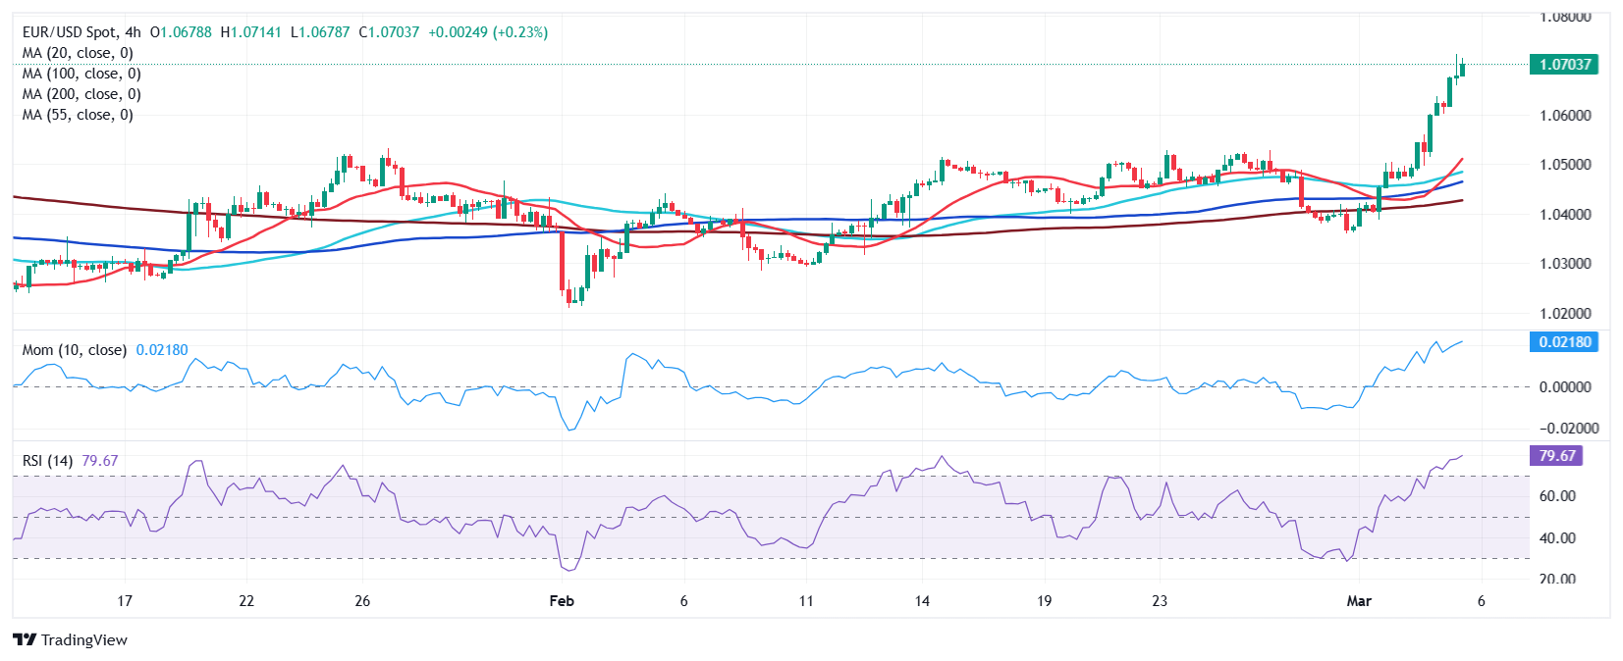Select the MA (200, close, 0) indicator label
The image size is (1623, 661).
click(x=81, y=94)
